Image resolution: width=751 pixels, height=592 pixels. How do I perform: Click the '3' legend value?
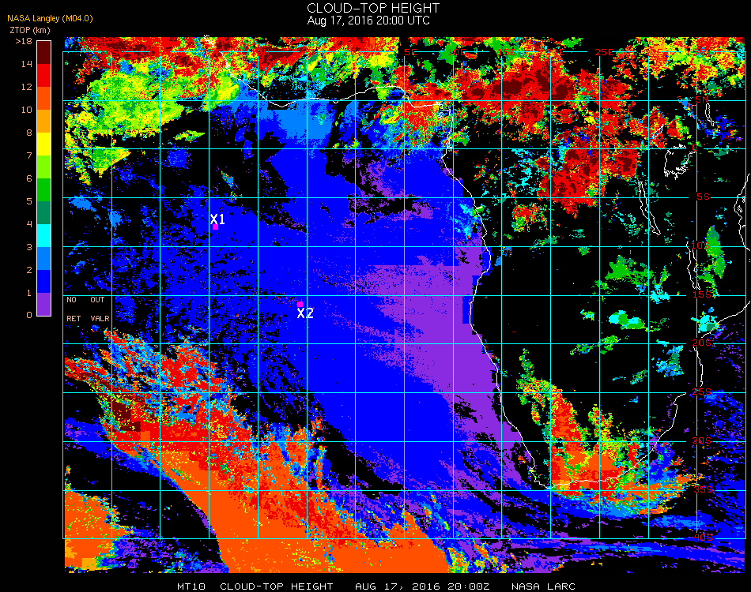coord(29,247)
